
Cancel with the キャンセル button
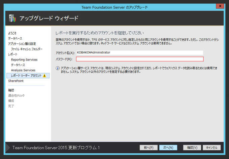click(x=212, y=148)
